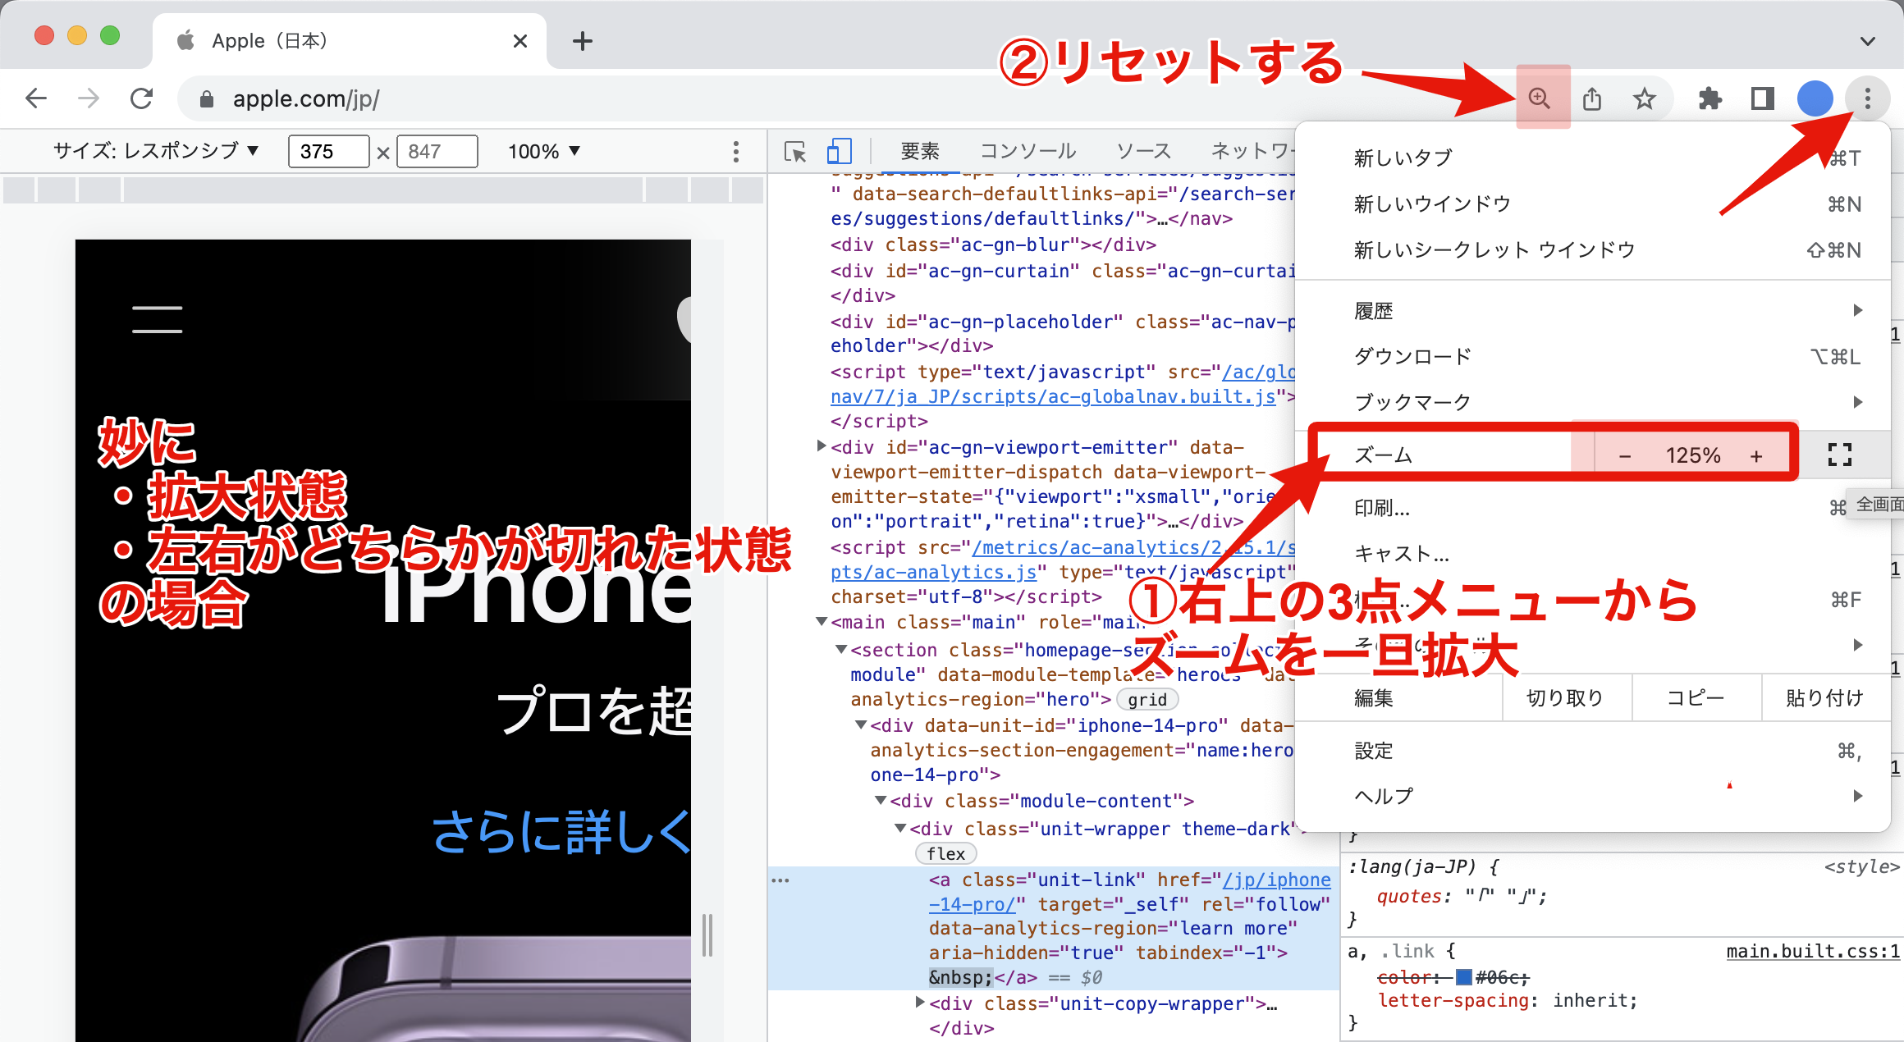Viewport: 1904px width, 1042px height.
Task: Select ダウンロード menu item
Action: 1592,357
